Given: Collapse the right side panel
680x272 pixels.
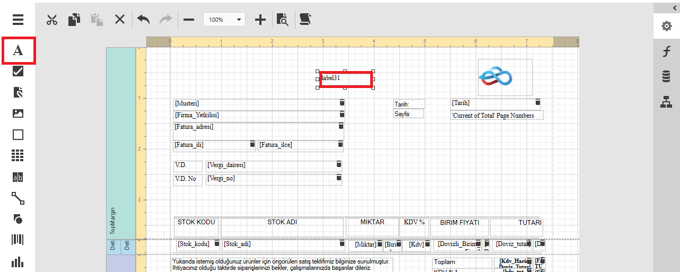Looking at the screenshot, I should [674, 7].
